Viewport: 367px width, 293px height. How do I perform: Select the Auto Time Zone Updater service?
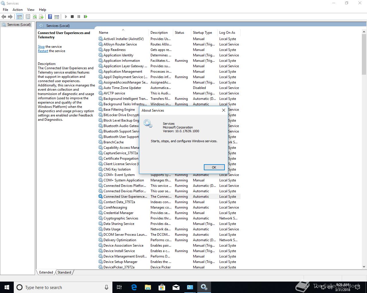[x=169, y=88]
